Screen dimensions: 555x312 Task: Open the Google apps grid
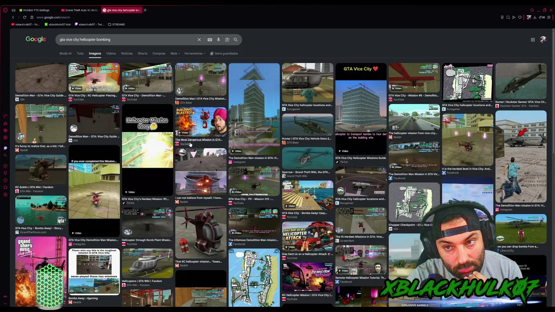point(533,39)
